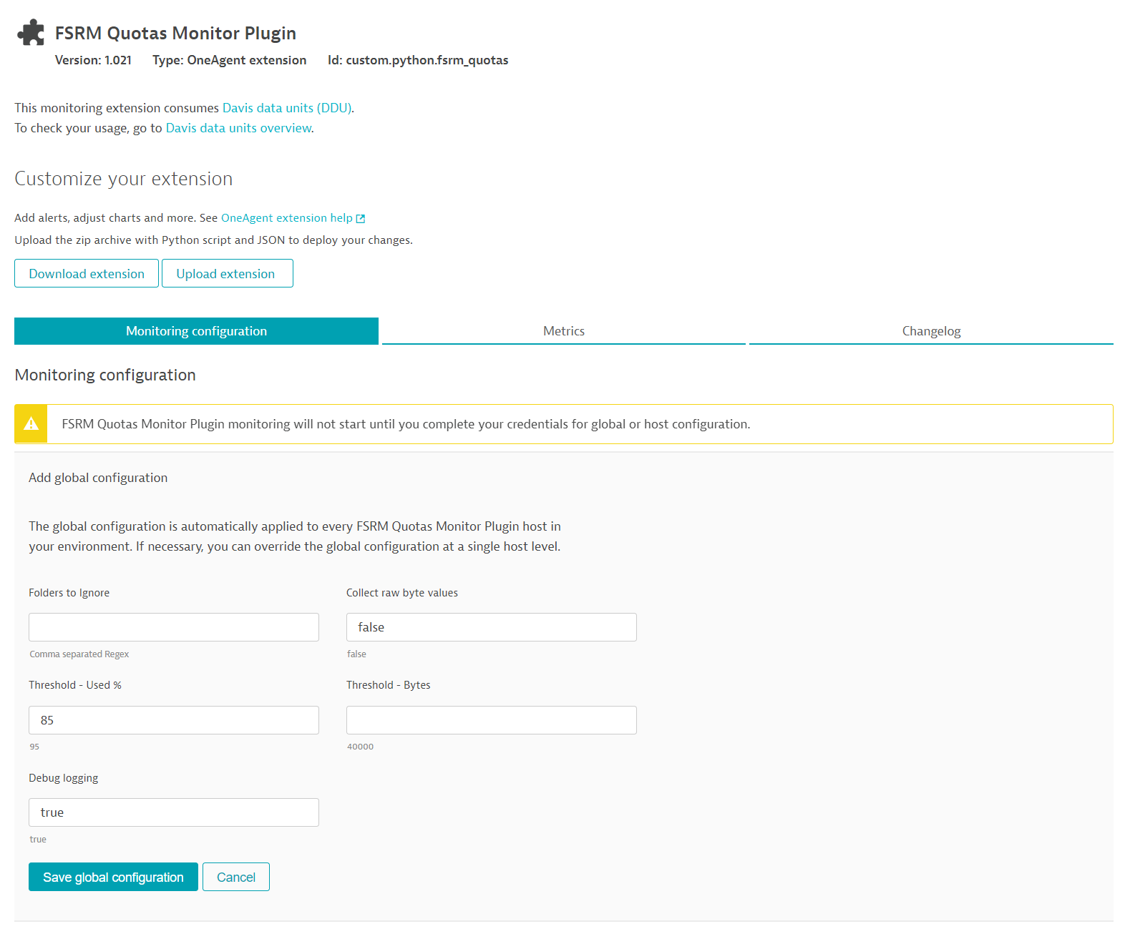Click Save global configuration button
This screenshot has height=934, width=1125.
[113, 877]
